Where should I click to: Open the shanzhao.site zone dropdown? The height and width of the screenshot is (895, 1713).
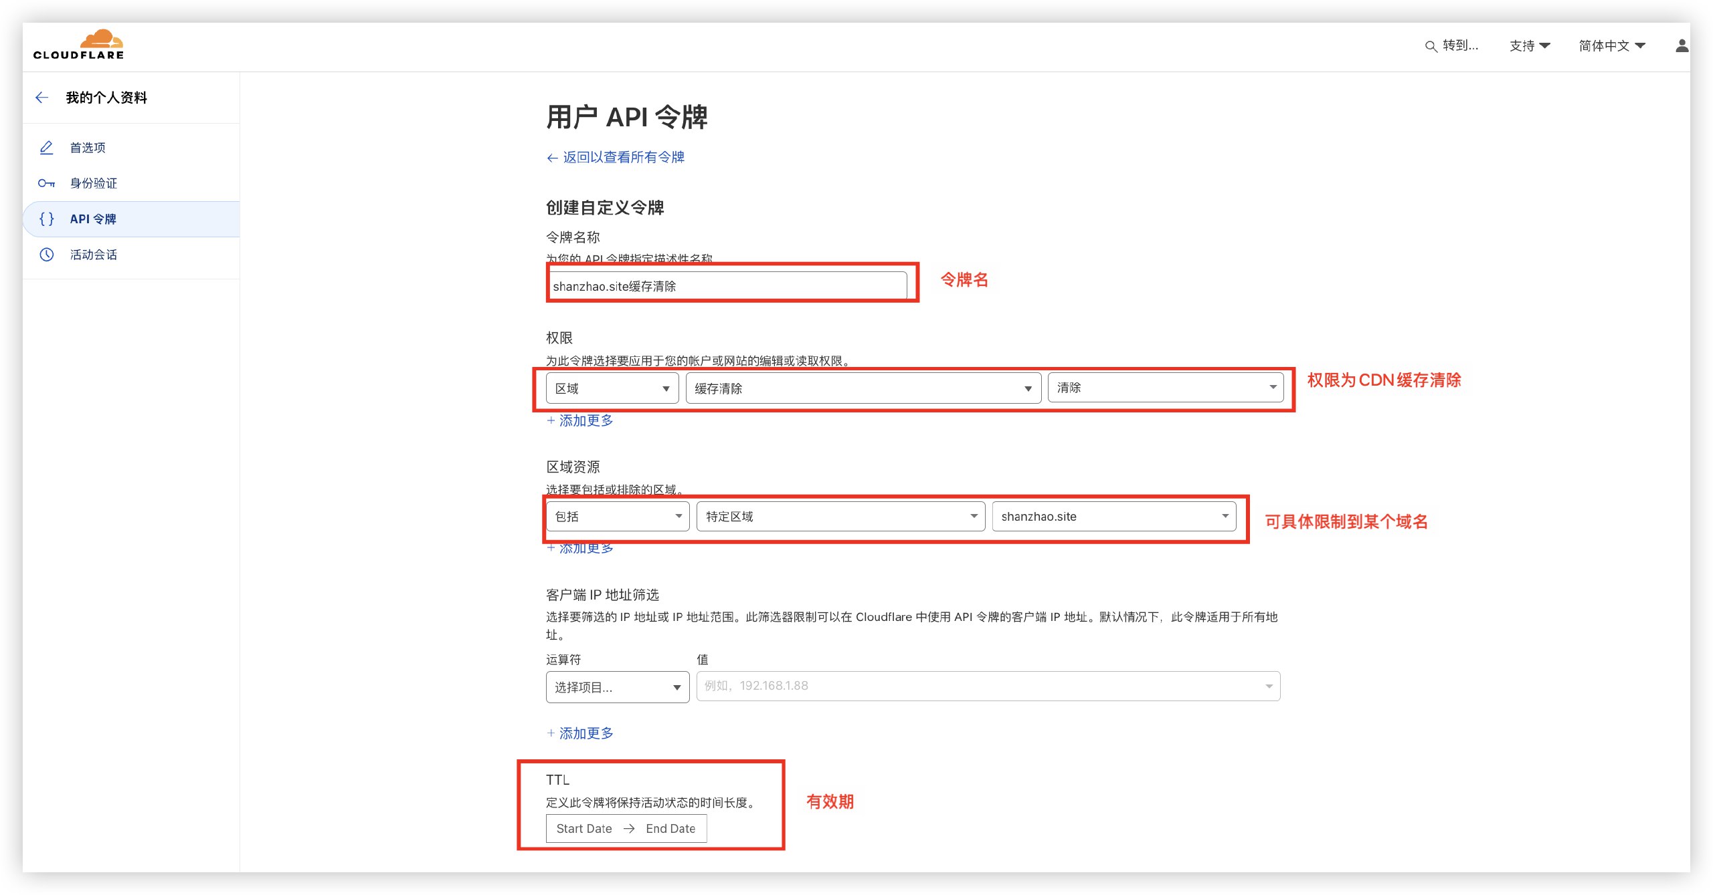coord(1114,517)
